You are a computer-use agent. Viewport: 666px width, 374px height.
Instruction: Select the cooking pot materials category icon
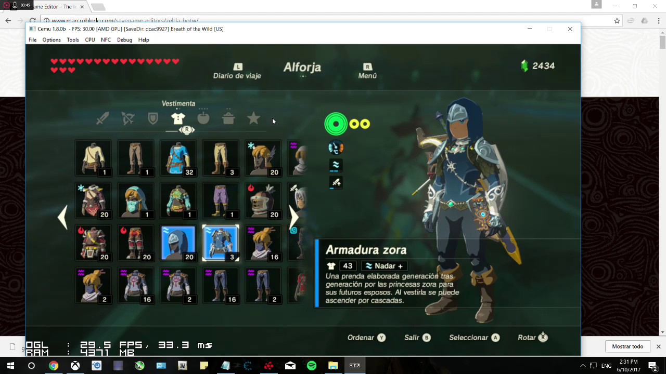(x=228, y=119)
